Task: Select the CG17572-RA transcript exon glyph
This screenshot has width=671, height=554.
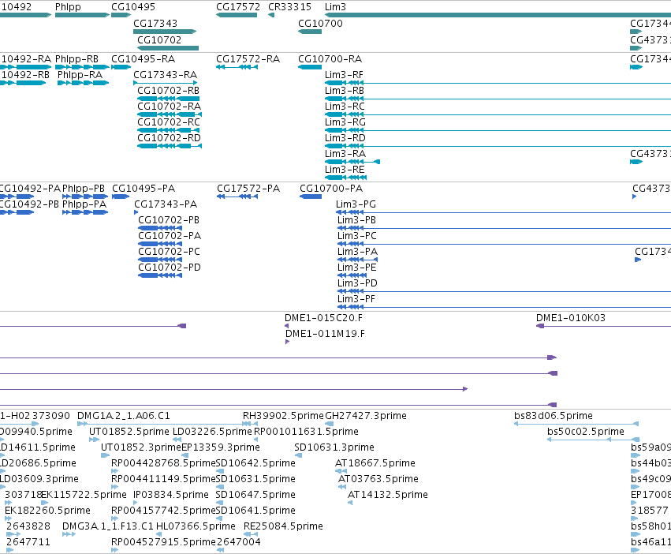Action: [x=237, y=67]
